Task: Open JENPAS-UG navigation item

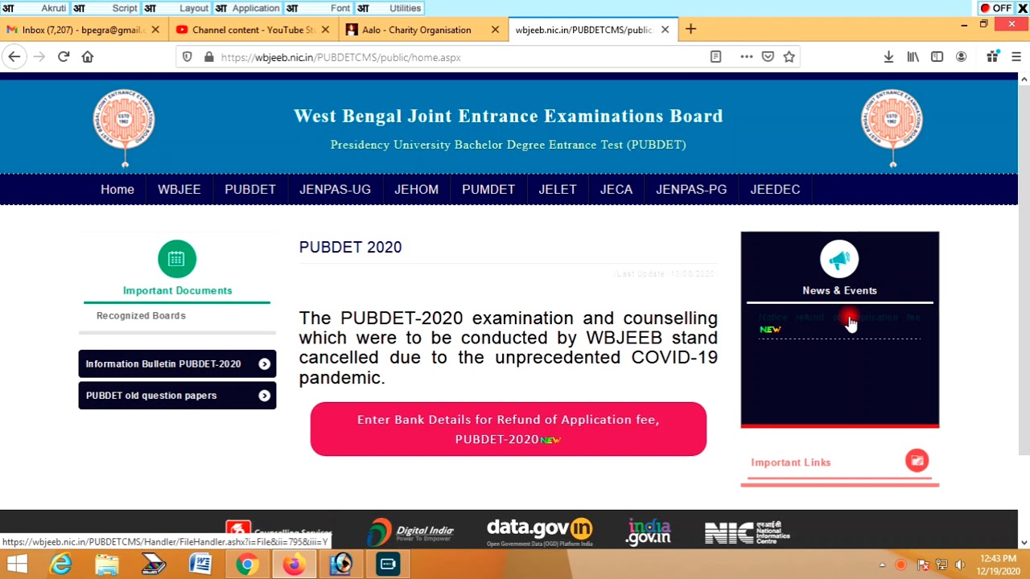Action: click(x=335, y=190)
